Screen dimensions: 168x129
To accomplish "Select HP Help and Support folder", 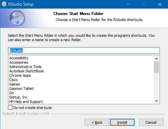I will 26,102.
